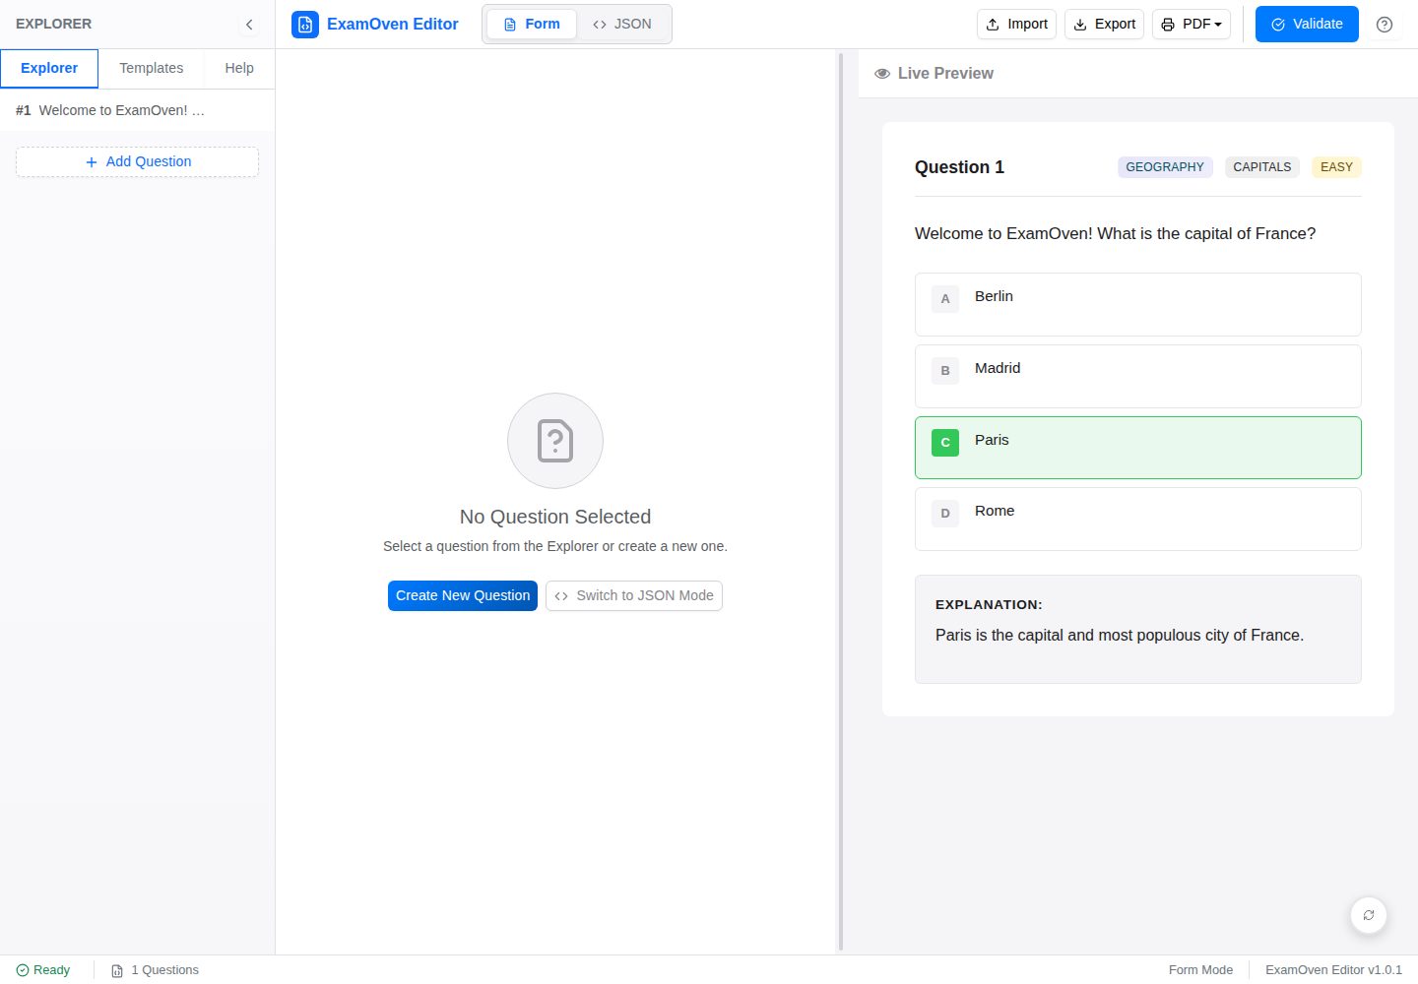Open the Templates tab
Image resolution: width=1418 pixels, height=984 pixels.
152,69
